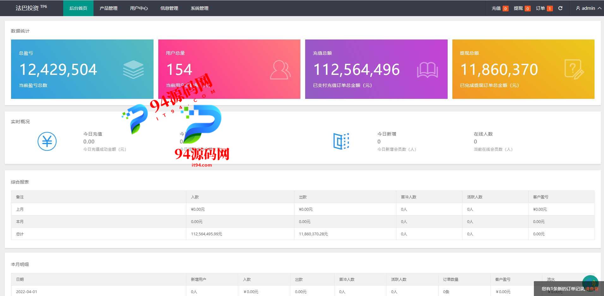604x296 pixels.
Task: Click the 活跃人数 header in 综合报表
Action: [475, 197]
